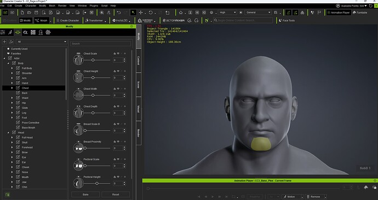Screen dimensions: 378x200
Task: Click the morph Search input field
Action: [101, 44]
